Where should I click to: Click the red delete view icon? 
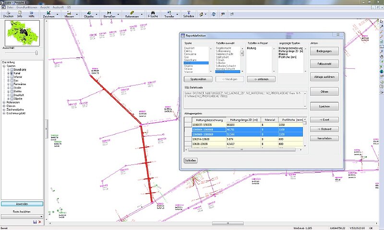pos(40,222)
